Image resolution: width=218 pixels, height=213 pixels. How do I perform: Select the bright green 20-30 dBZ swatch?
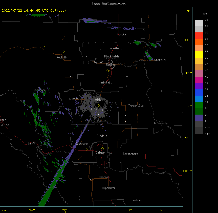(x=199, y=105)
